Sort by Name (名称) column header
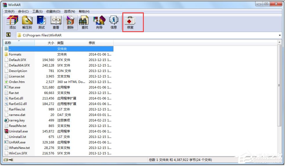 19,43
